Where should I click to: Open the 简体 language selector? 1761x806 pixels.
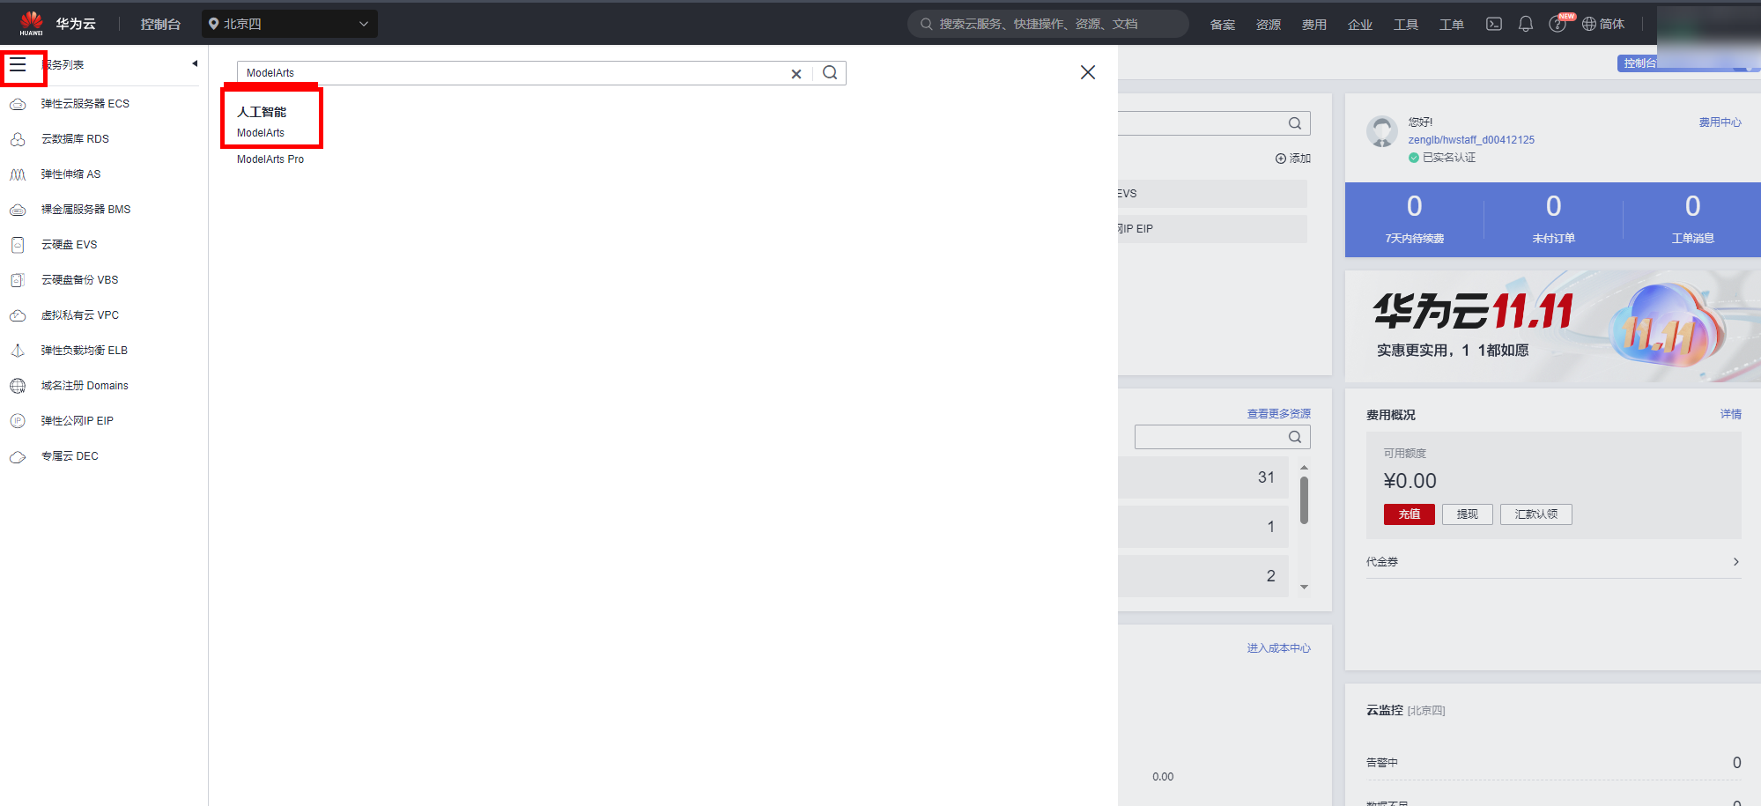pos(1603,24)
